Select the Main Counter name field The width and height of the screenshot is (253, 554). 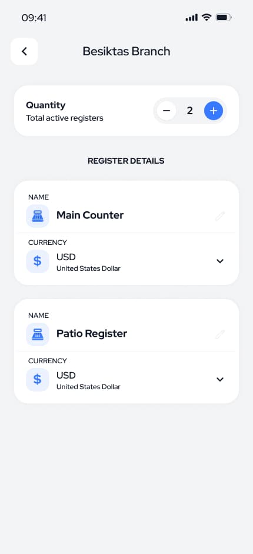point(126,210)
